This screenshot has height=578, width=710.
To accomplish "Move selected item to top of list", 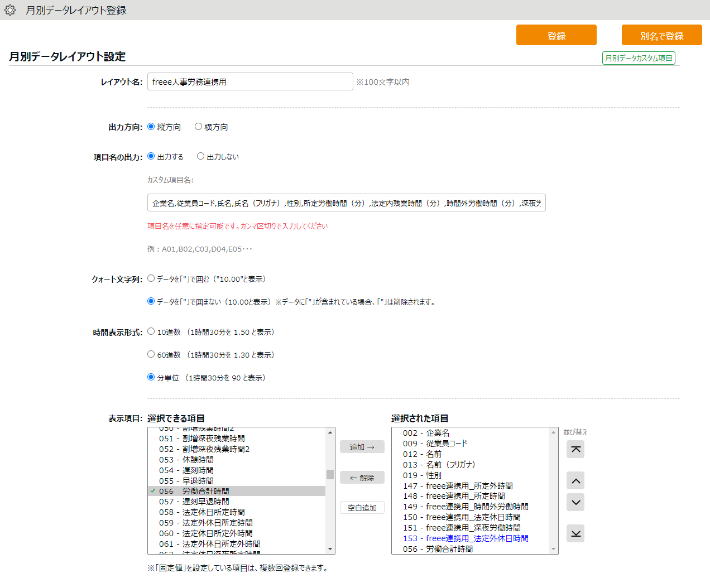I will [x=575, y=449].
